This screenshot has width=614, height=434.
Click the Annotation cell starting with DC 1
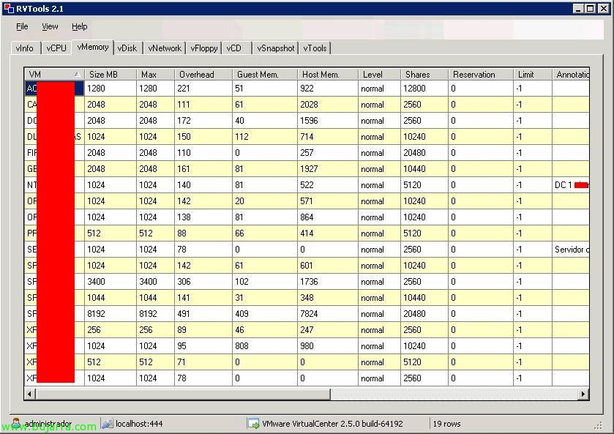tap(571, 185)
